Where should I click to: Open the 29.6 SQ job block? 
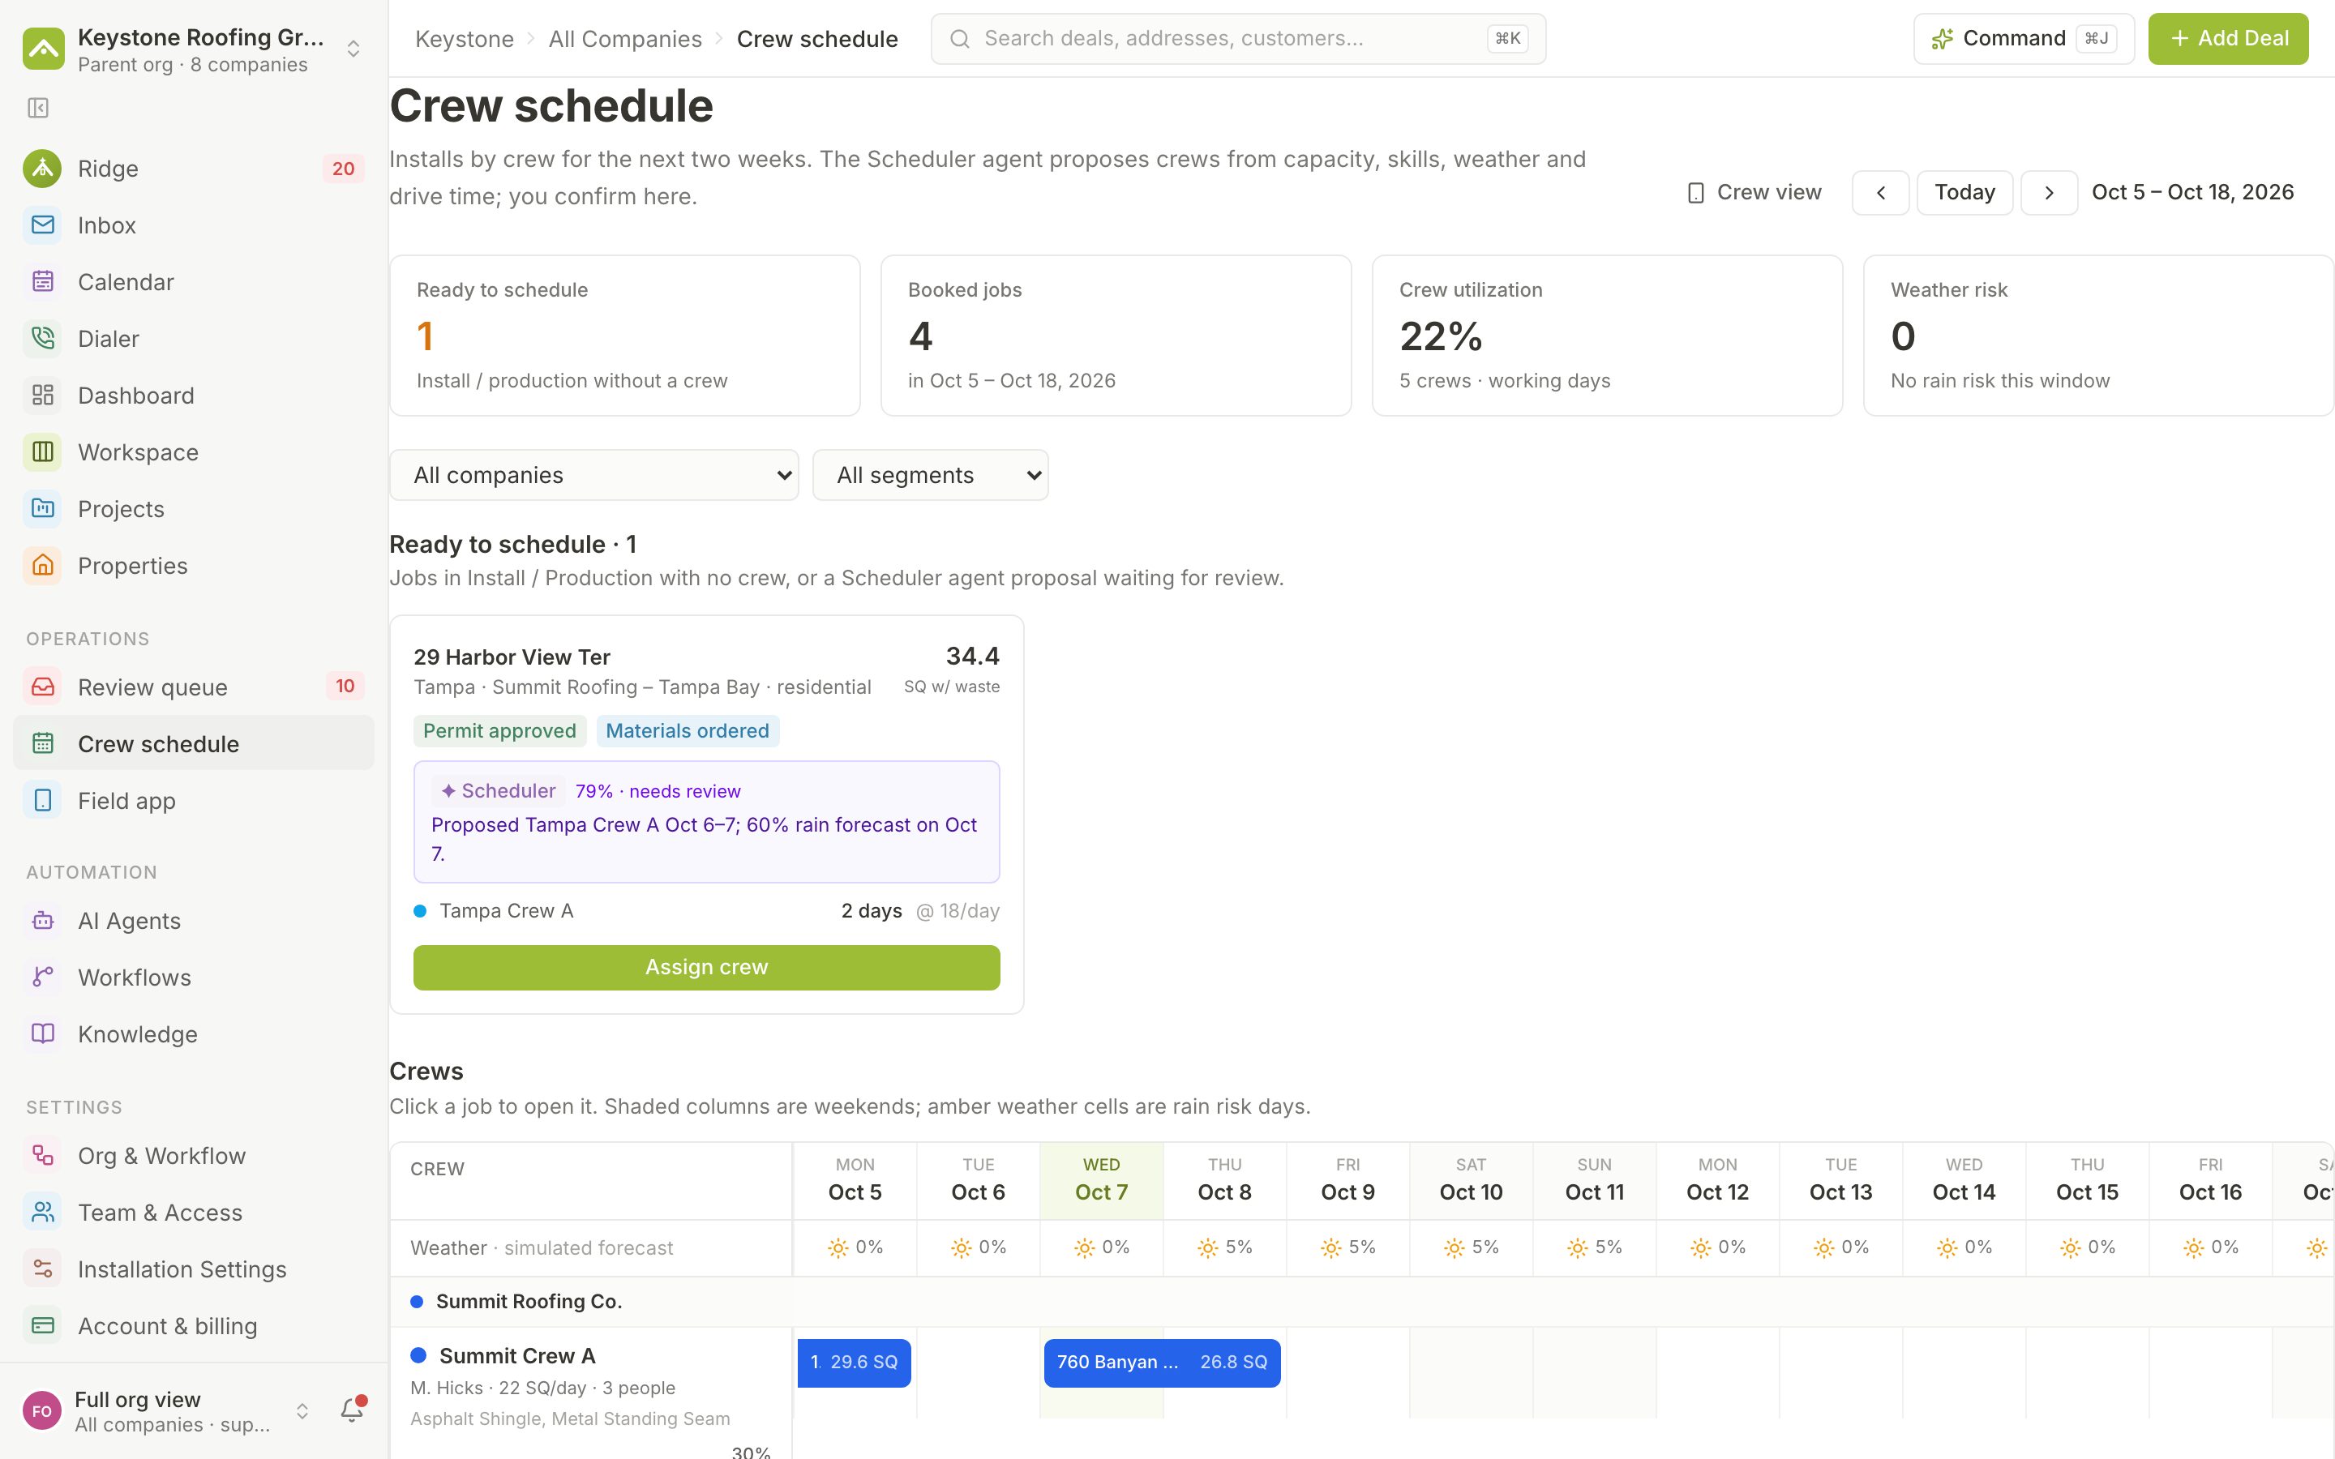pyautogui.click(x=854, y=1363)
